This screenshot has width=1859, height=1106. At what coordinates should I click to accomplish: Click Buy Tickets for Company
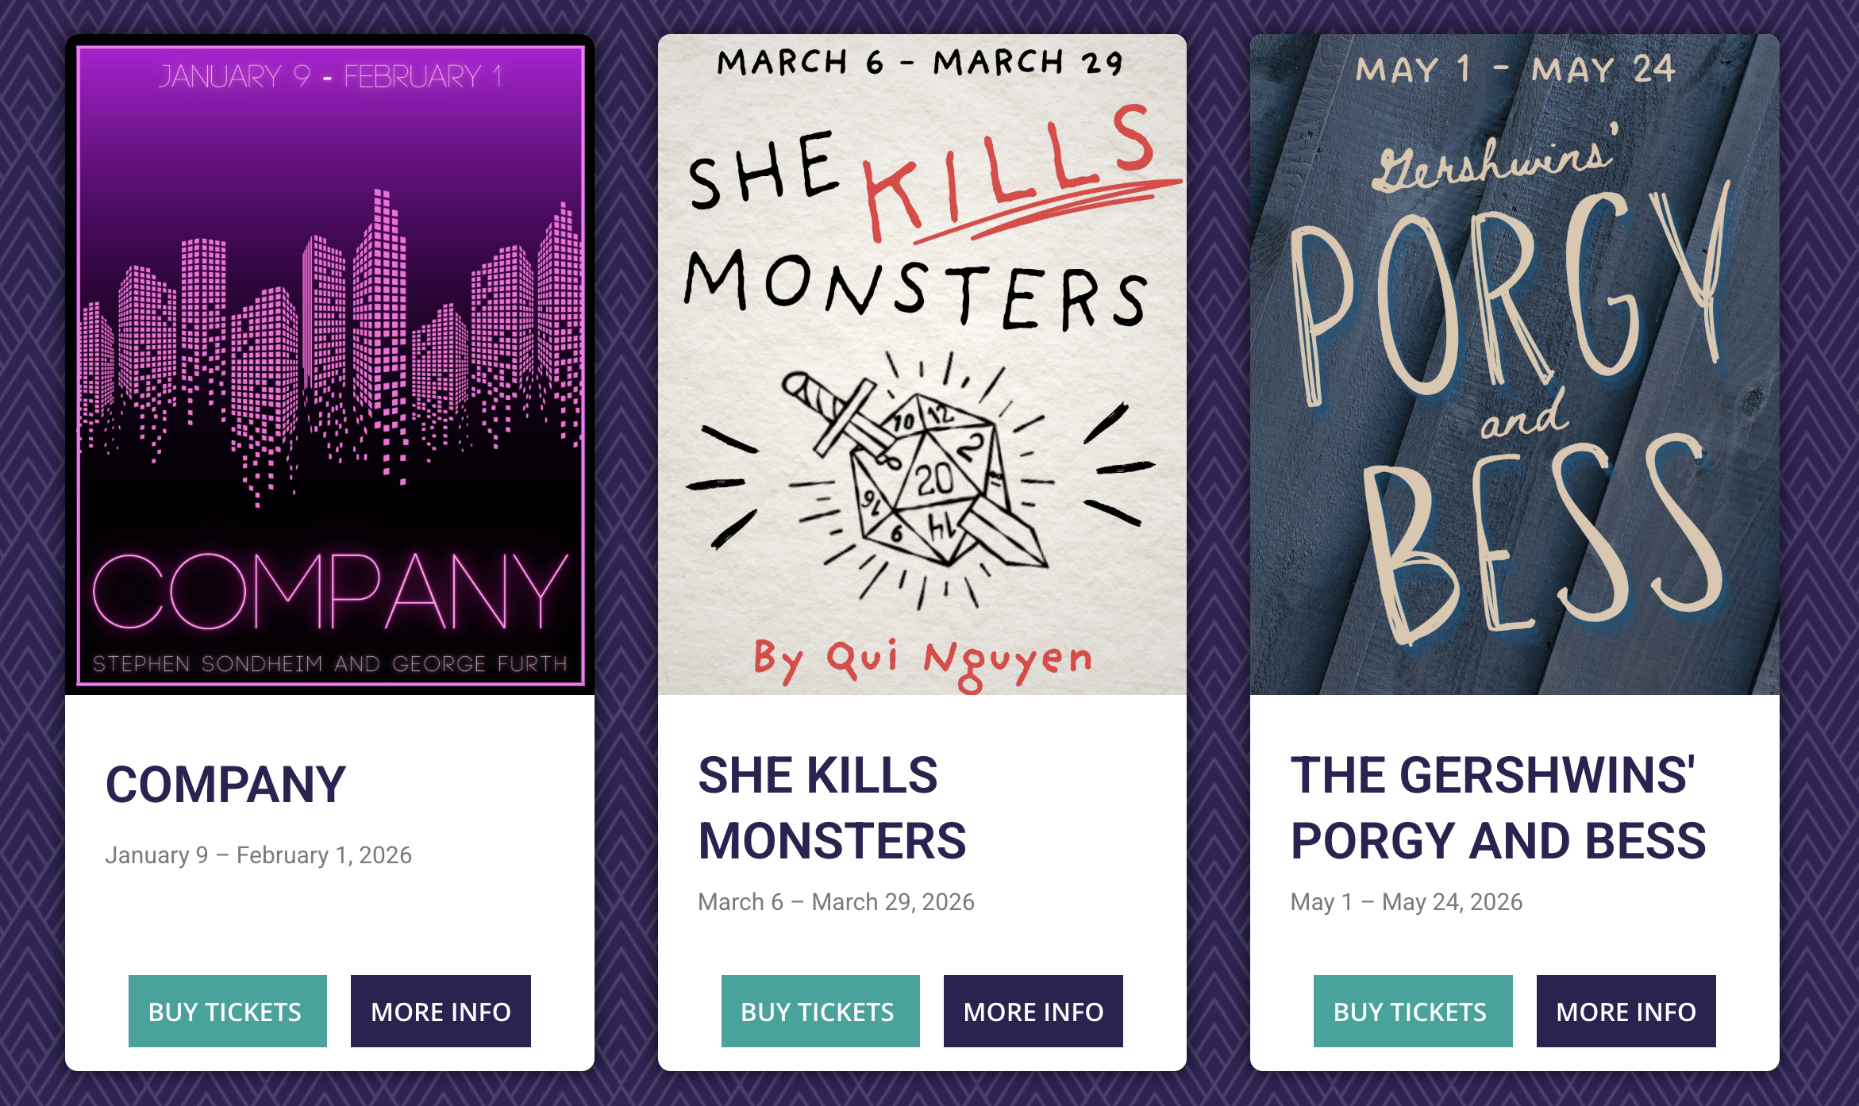click(x=227, y=1011)
